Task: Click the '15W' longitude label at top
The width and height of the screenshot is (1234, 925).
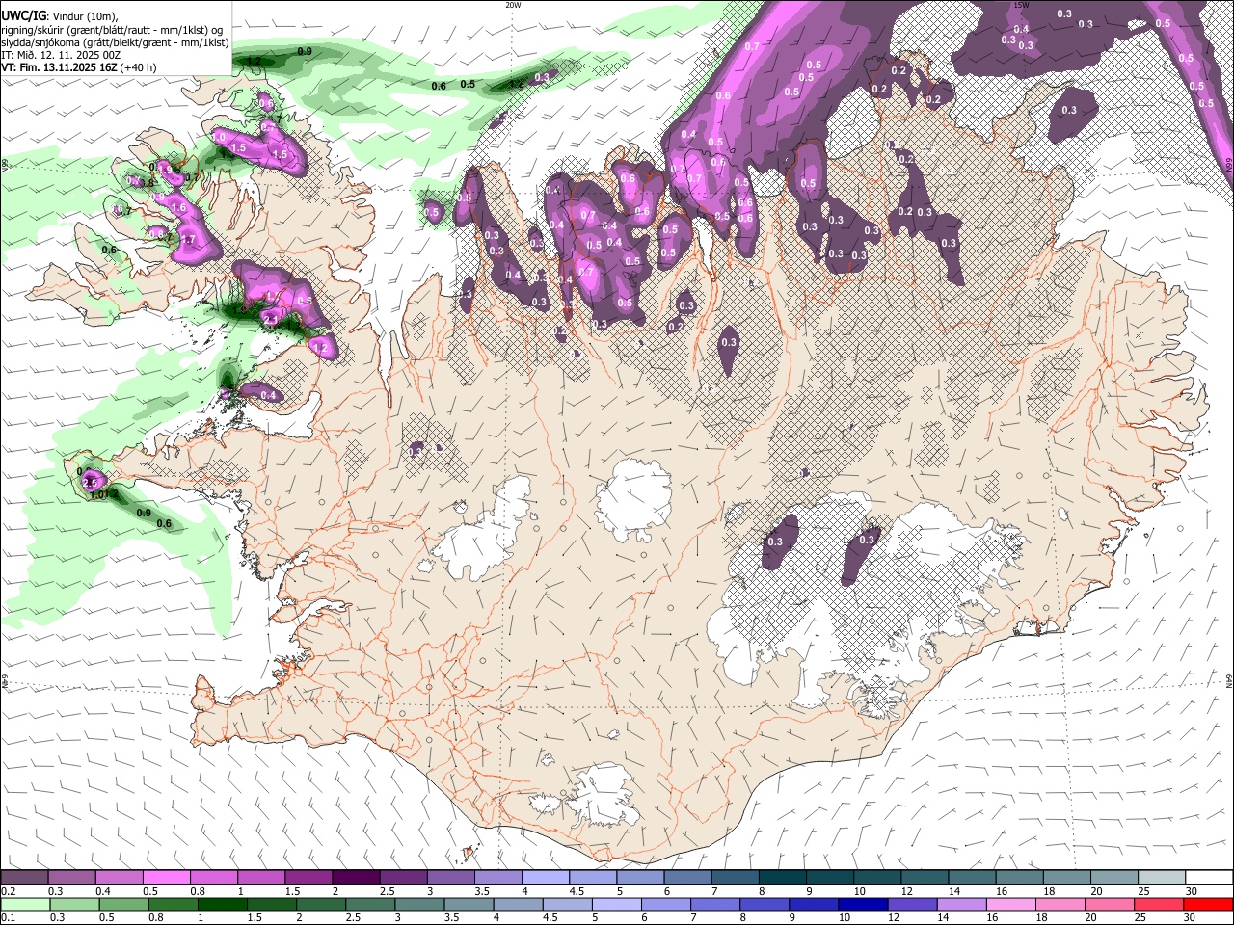Action: pos(1021,5)
